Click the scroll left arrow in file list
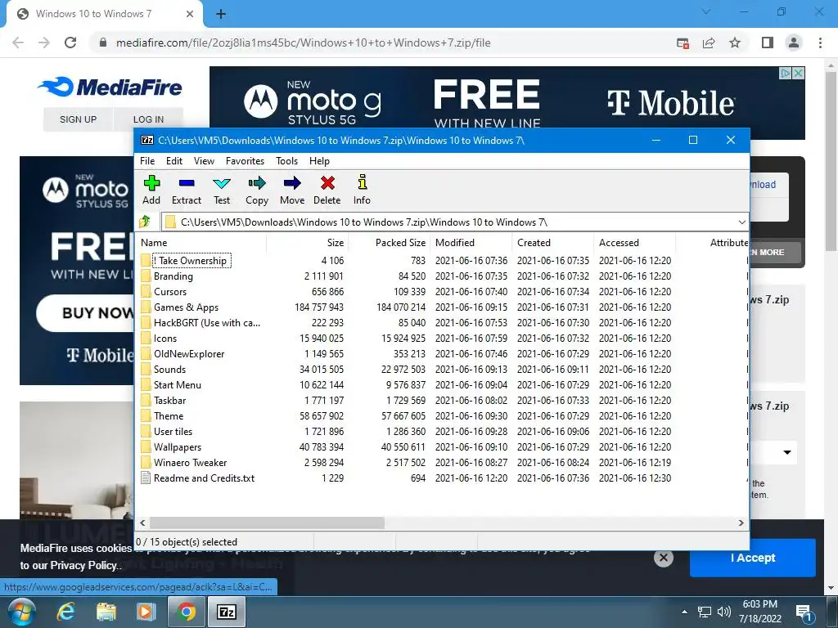This screenshot has height=628, width=838. [x=142, y=523]
